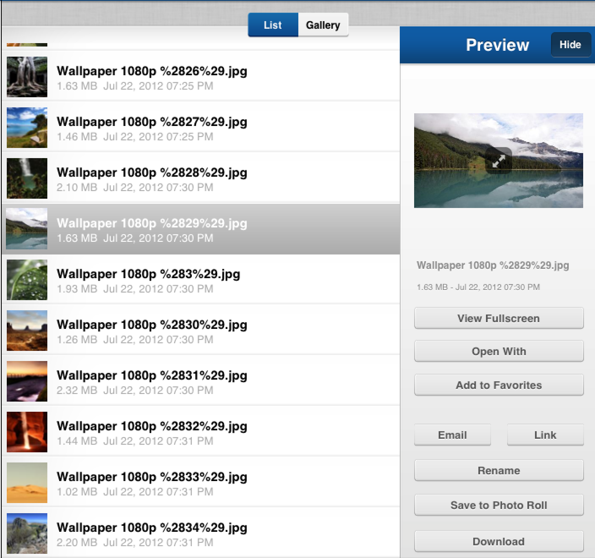Select the sunset thumbnail of Wallpaper %2831%29.jpg
The image size is (595, 558).
27,381
